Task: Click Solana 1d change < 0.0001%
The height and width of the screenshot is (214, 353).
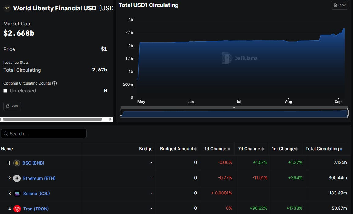Action: click(221, 193)
